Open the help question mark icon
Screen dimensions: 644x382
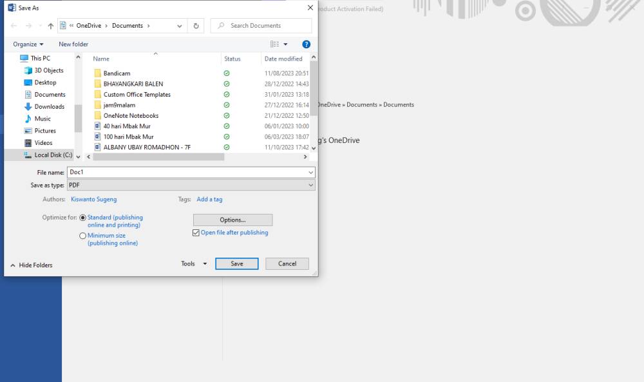(306, 44)
